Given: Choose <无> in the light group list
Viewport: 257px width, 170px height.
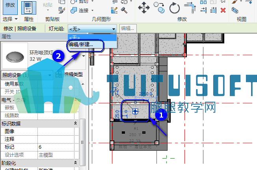Looking at the screenshot, I should [x=92, y=38].
